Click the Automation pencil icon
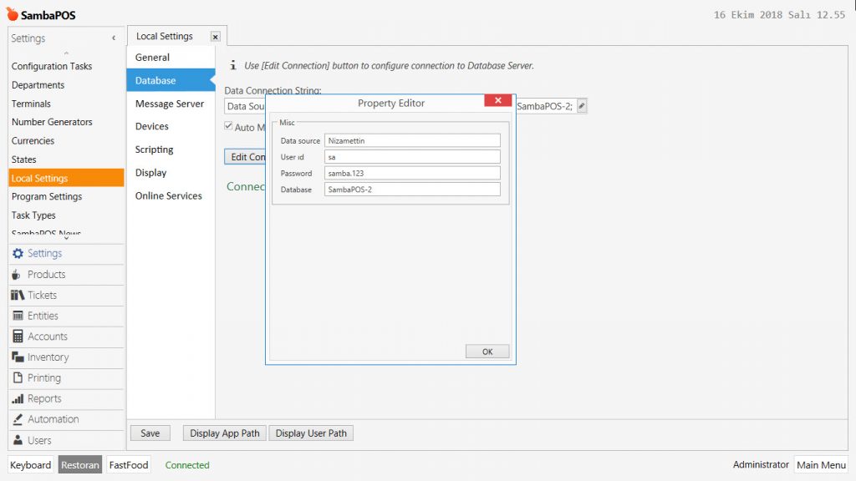This screenshot has width=856, height=481. [x=18, y=419]
